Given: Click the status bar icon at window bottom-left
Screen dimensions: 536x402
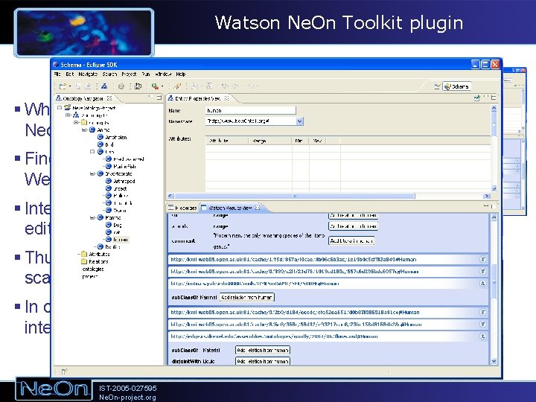Looking at the screenshot, I should point(64,371).
